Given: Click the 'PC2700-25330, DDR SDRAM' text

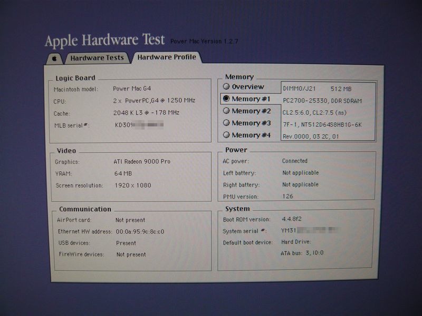Looking at the screenshot, I should click(x=322, y=101).
